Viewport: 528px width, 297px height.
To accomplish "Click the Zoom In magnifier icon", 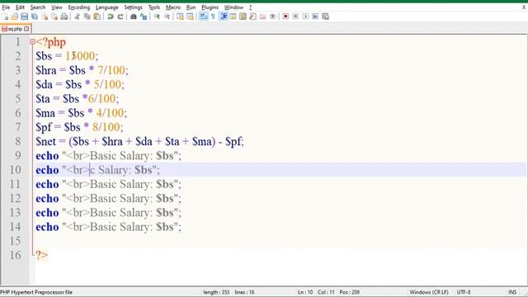I will [x=157, y=16].
